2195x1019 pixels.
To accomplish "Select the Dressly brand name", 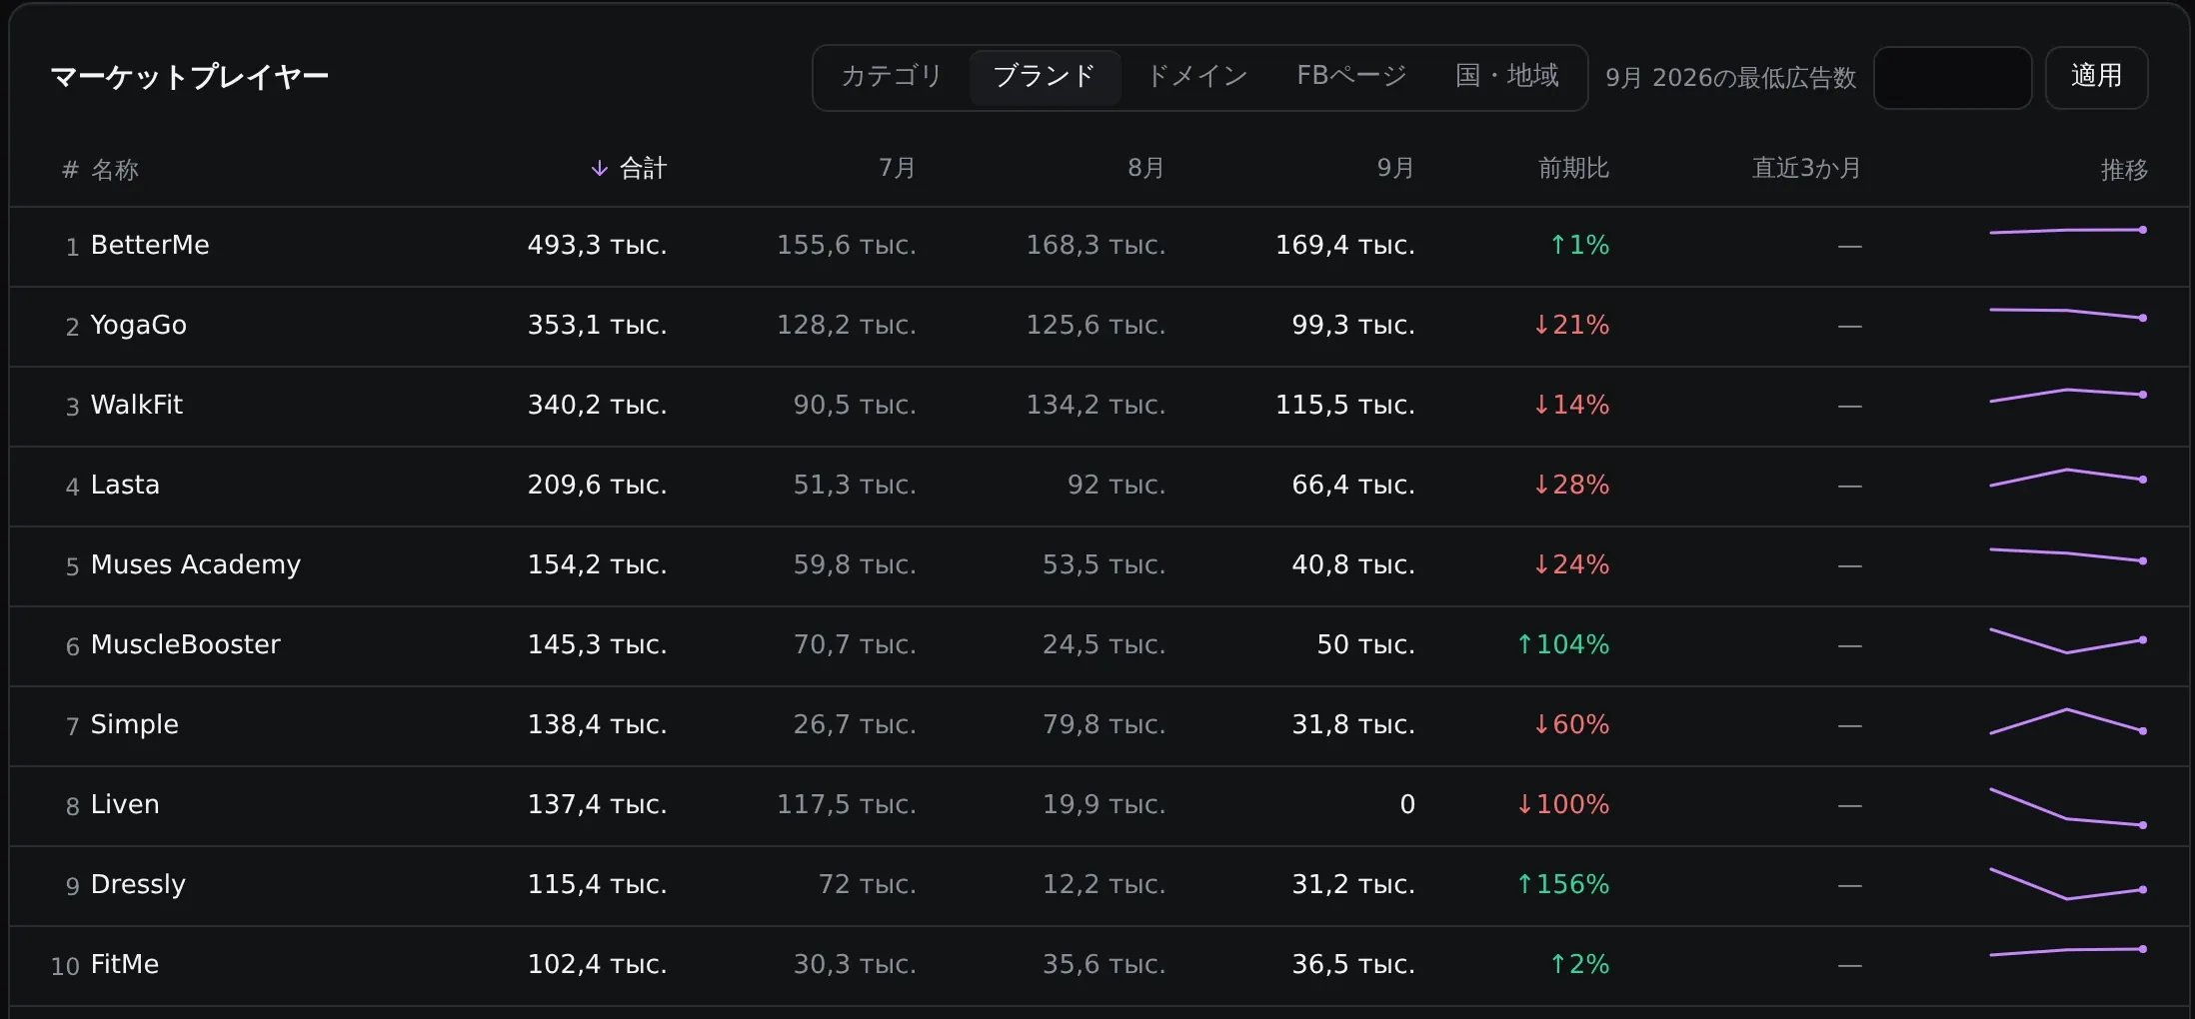I will click(x=138, y=885).
